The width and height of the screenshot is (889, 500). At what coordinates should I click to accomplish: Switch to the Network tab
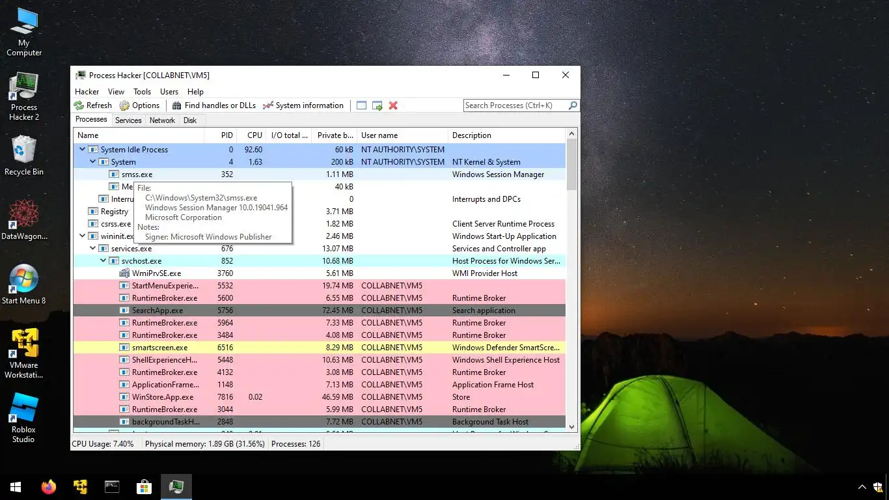(x=162, y=120)
